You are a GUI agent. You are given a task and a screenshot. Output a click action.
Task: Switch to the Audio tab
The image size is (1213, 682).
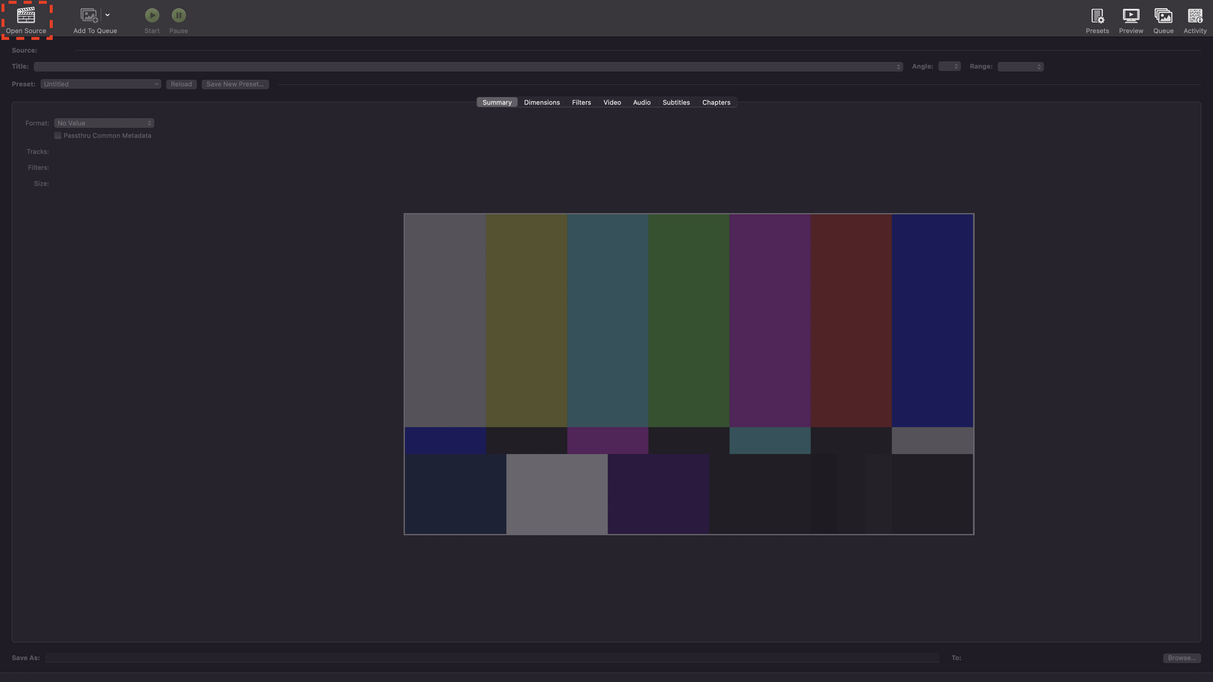(641, 102)
